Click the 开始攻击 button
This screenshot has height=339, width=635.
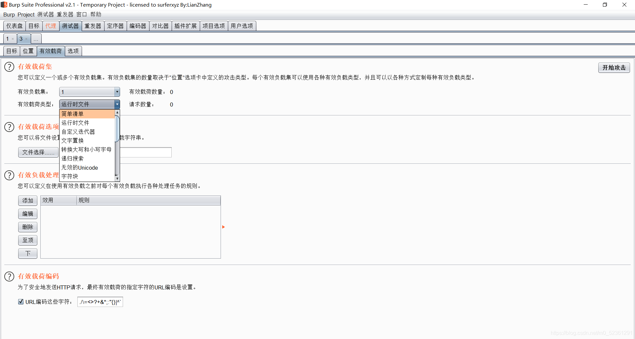tap(614, 67)
